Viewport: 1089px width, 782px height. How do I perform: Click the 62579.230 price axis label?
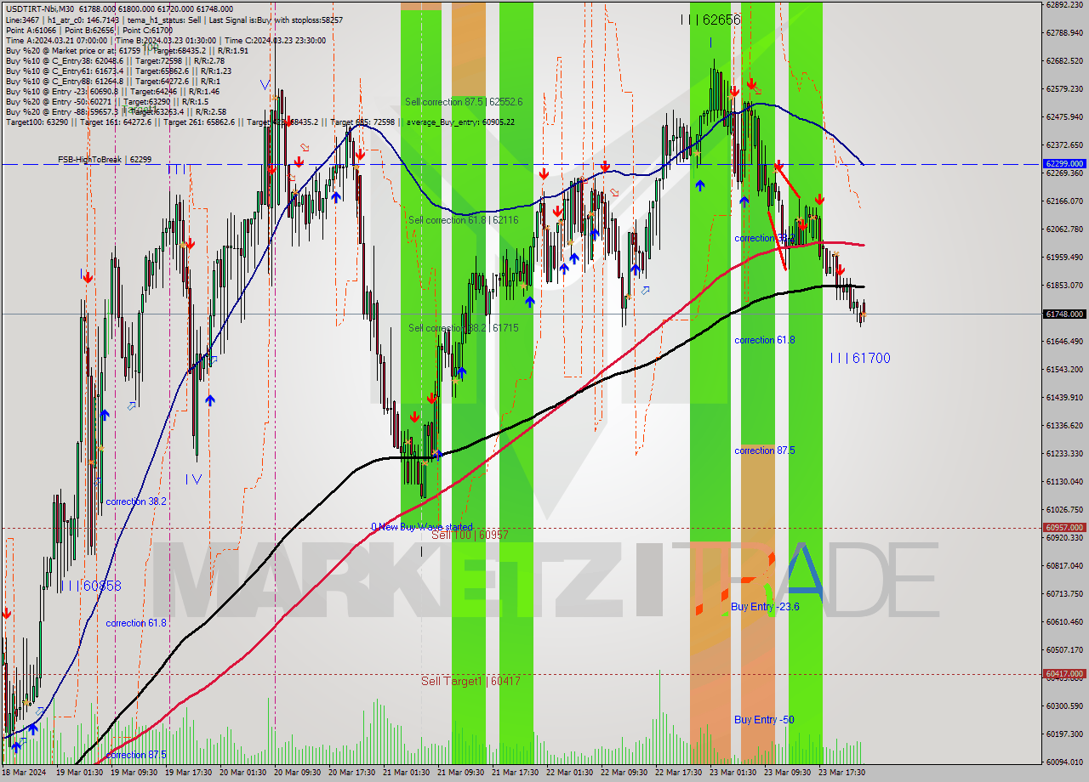point(1064,88)
